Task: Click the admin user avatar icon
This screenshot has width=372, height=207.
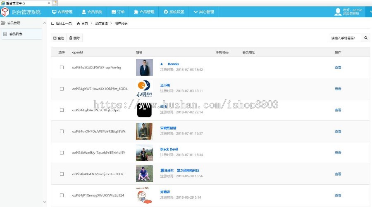Action: point(338,12)
